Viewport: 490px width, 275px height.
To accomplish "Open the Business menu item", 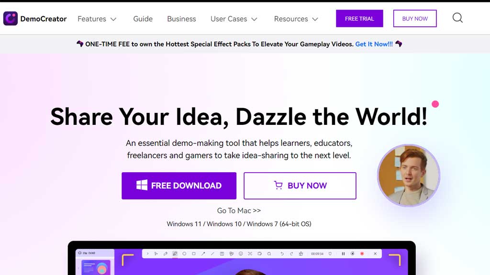I will 181,19.
